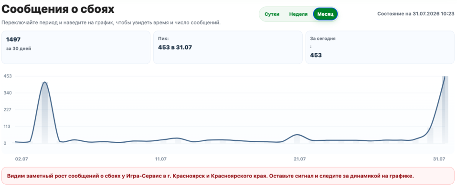Viewport: 457px width, 187px height.
Task: Click the Пик: 453 в 31.07 card
Action: coord(228,47)
